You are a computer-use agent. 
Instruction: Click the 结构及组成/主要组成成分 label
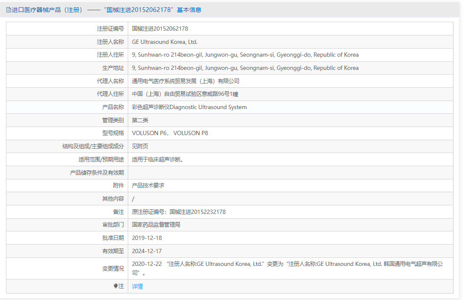coord(93,146)
